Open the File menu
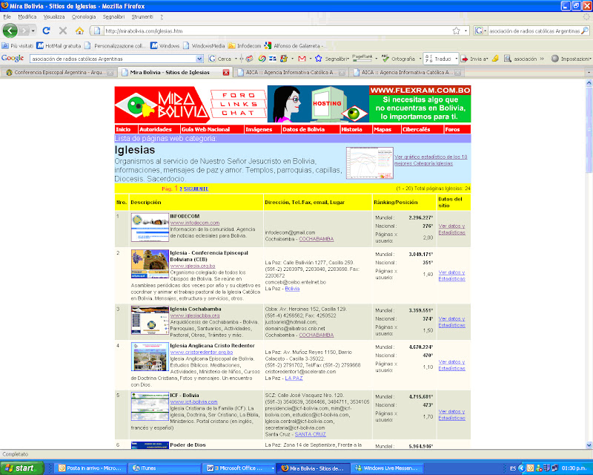This screenshot has height=475, width=593. 7,16
